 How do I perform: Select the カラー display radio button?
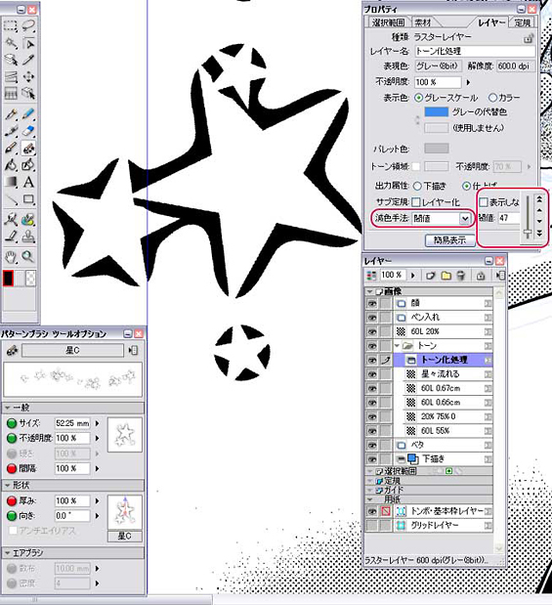pos(492,98)
